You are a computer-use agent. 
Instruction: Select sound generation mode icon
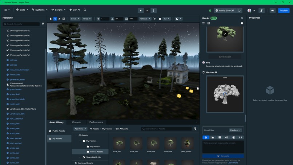[226, 137]
